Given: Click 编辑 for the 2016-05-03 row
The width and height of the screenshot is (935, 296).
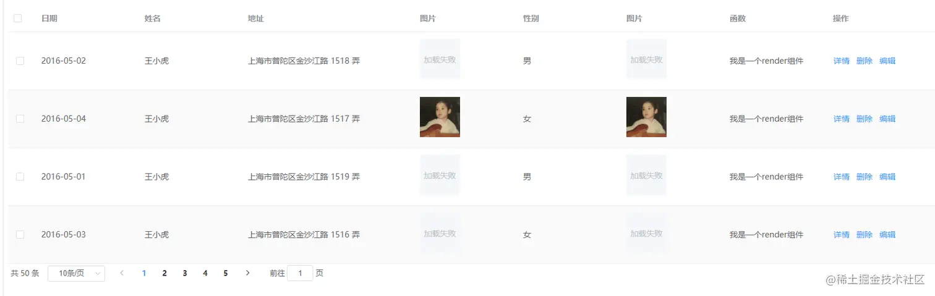Looking at the screenshot, I should [x=887, y=235].
